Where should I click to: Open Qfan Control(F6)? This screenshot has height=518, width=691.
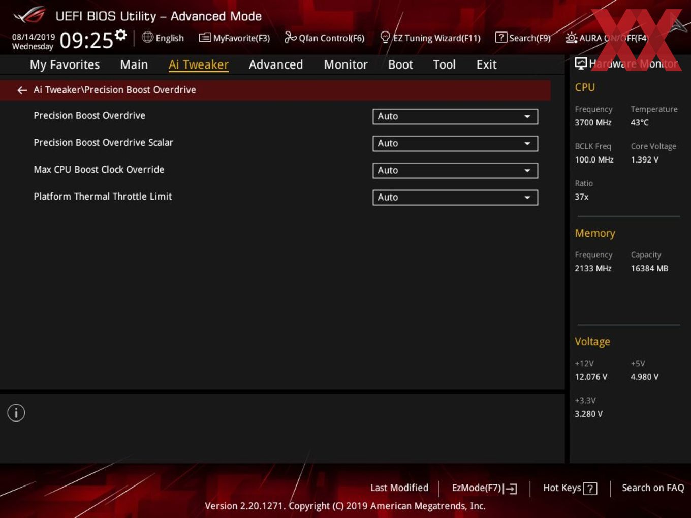tap(324, 38)
